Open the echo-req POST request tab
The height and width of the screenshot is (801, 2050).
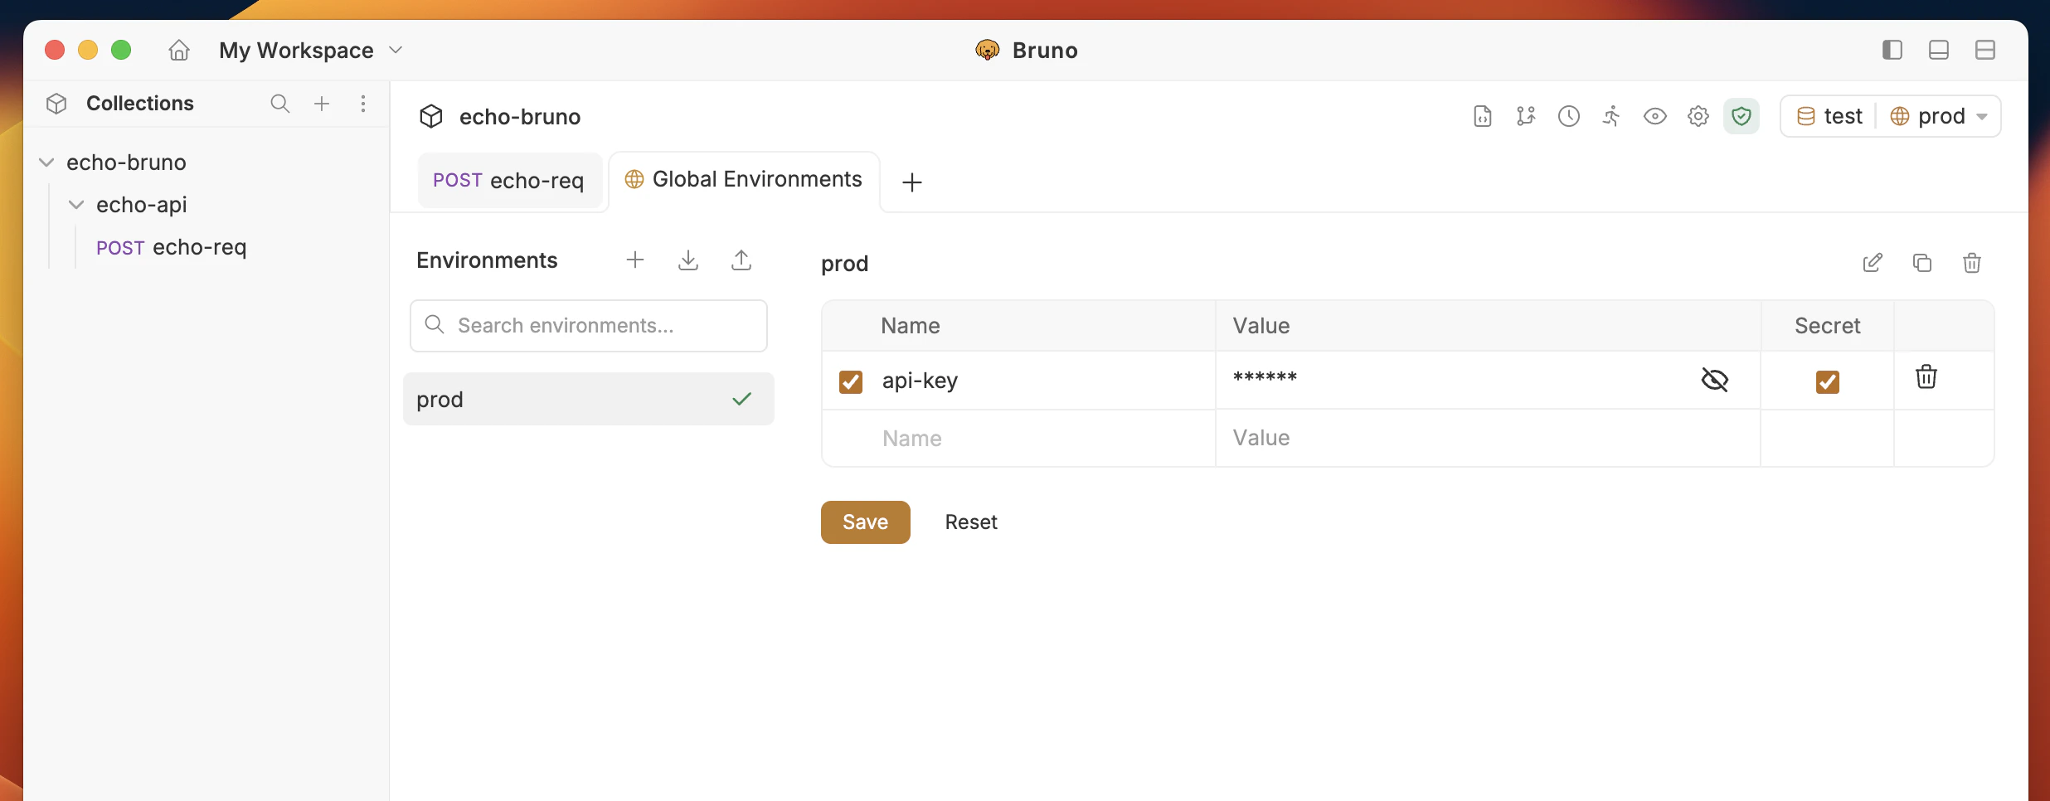pyautogui.click(x=509, y=180)
